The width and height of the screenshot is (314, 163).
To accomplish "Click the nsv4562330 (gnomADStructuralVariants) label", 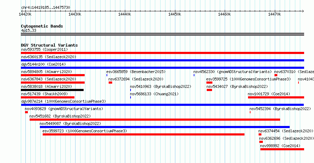I will coord(233,72).
